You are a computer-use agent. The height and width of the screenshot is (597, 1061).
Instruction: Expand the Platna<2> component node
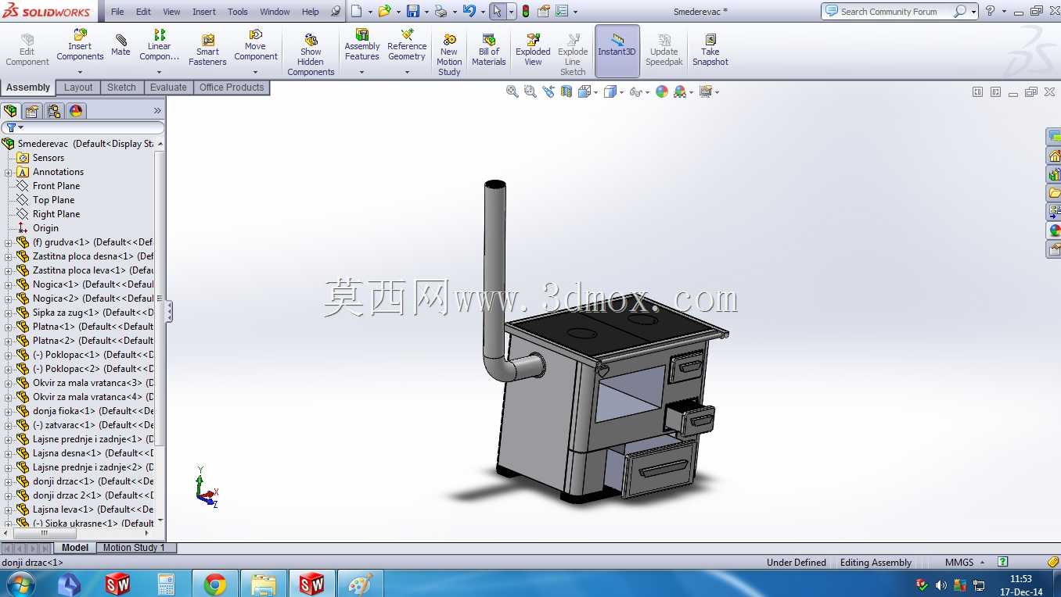click(9, 341)
